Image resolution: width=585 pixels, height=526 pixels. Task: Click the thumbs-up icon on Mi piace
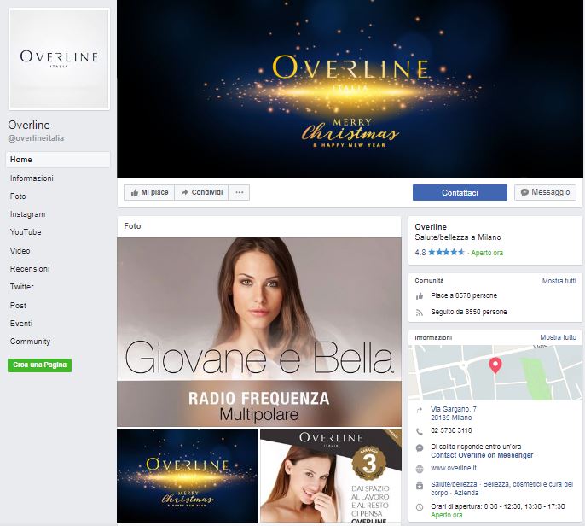[x=135, y=193]
